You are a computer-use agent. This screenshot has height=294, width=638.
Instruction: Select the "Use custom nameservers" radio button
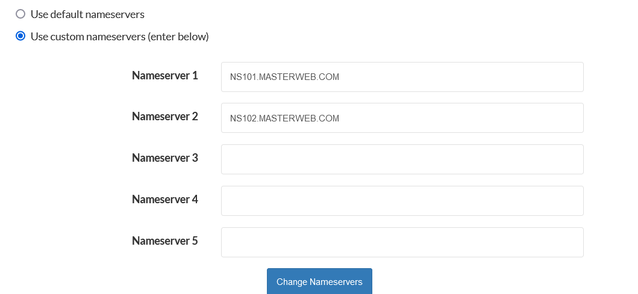(20, 36)
